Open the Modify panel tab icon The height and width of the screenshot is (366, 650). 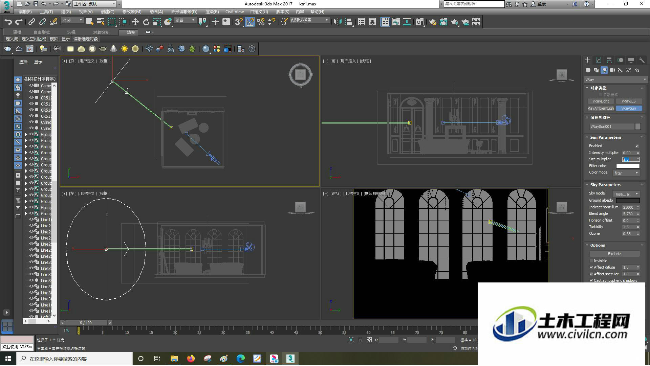599,60
